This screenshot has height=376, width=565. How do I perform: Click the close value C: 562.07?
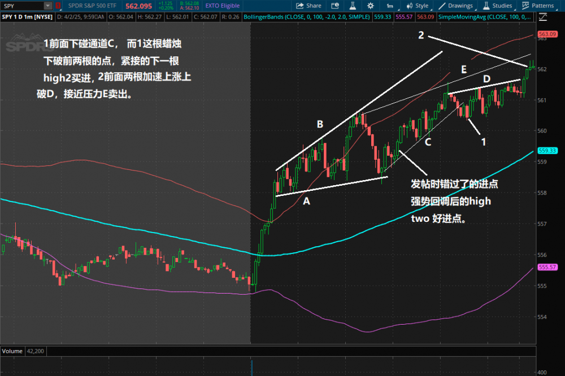pyautogui.click(x=206, y=17)
